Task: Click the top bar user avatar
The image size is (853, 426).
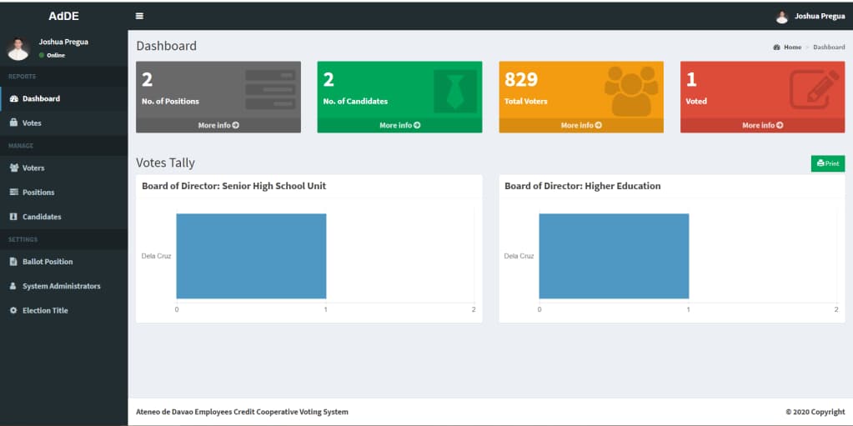Action: coord(782,17)
